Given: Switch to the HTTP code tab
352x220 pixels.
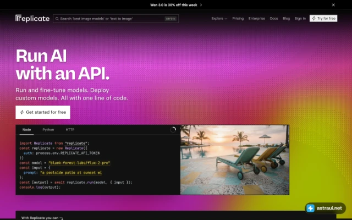Looking at the screenshot, I should click(x=70, y=130).
